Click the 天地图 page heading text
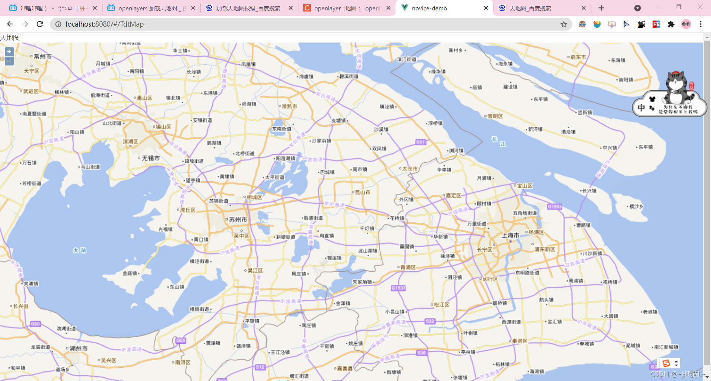 [x=10, y=37]
